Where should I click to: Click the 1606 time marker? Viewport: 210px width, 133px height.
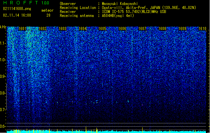[x=123, y=29]
